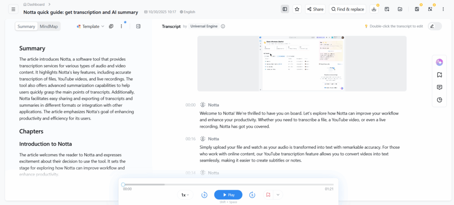Image resolution: width=454 pixels, height=205 pixels.
Task: Open the AI sparkle assistant icon
Action: click(x=439, y=62)
